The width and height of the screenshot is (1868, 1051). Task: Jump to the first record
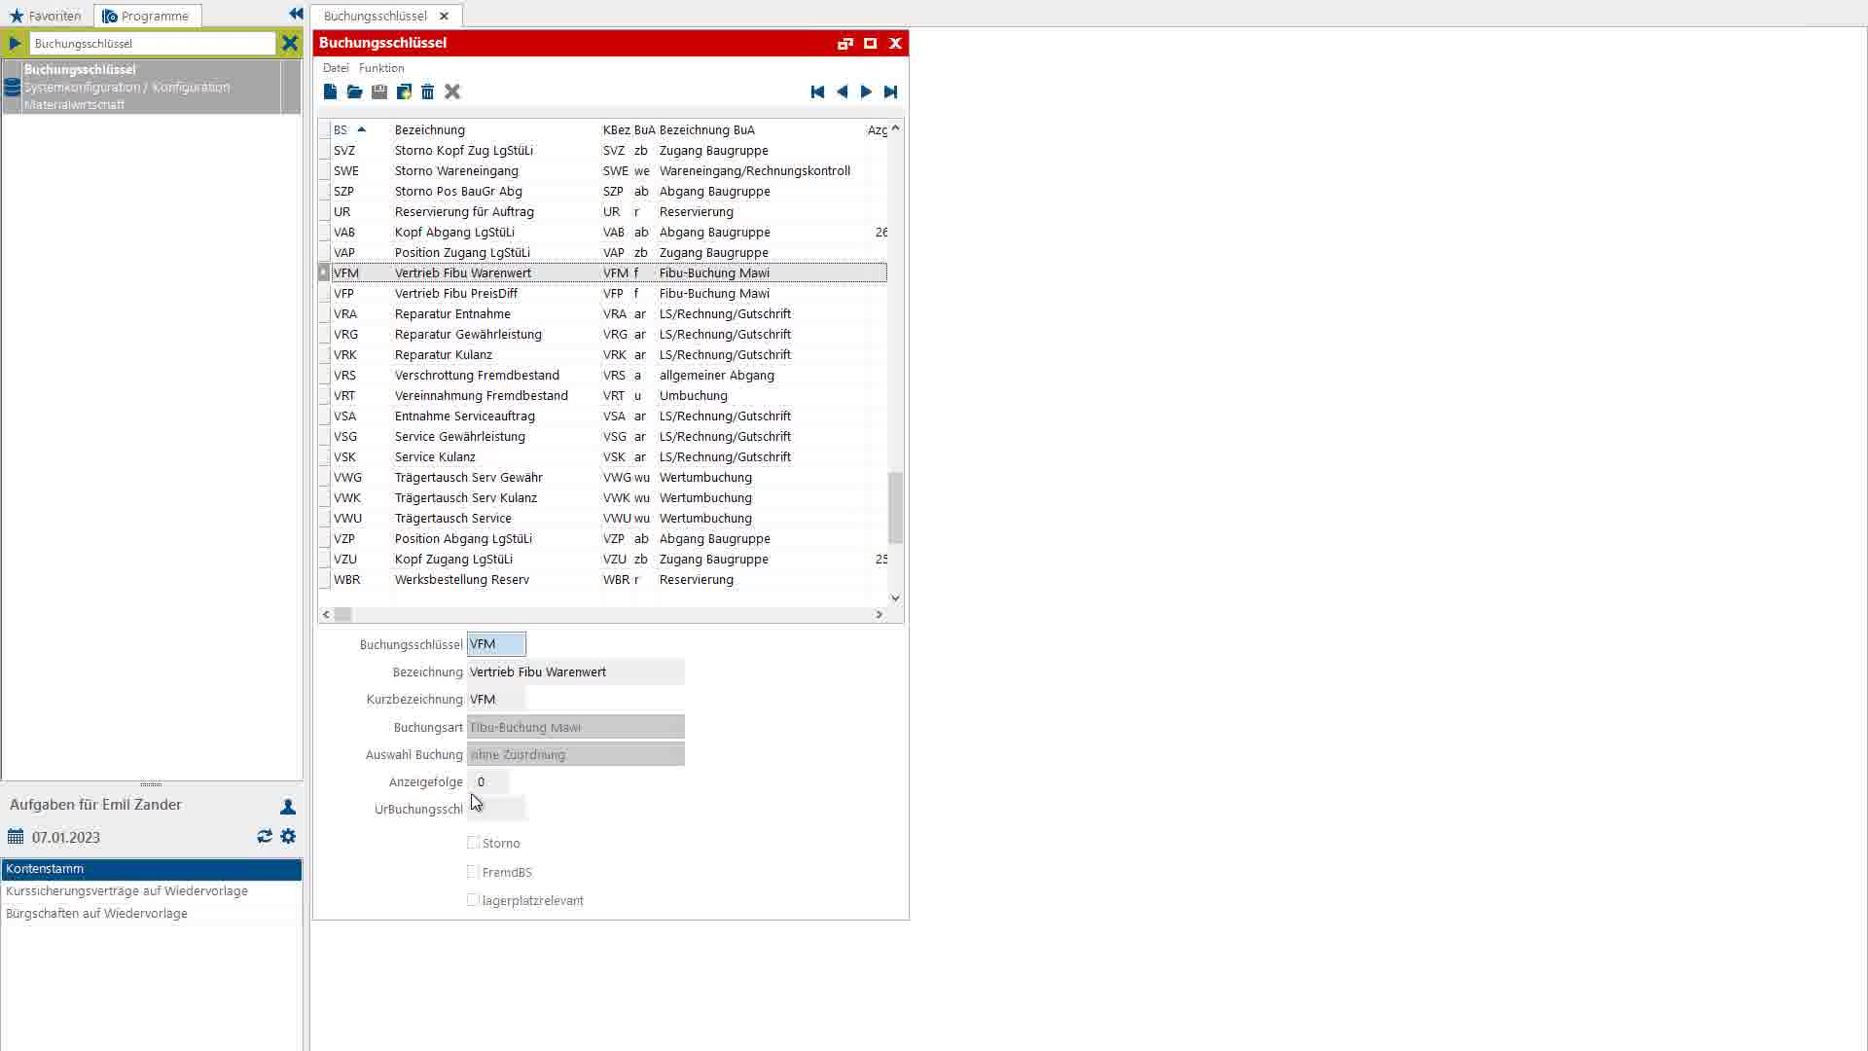[817, 91]
